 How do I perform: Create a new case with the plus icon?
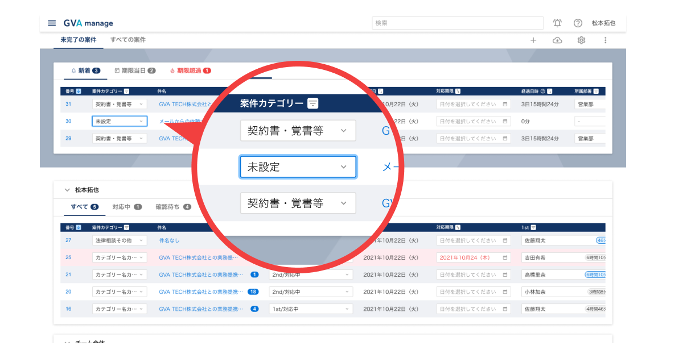coord(533,40)
